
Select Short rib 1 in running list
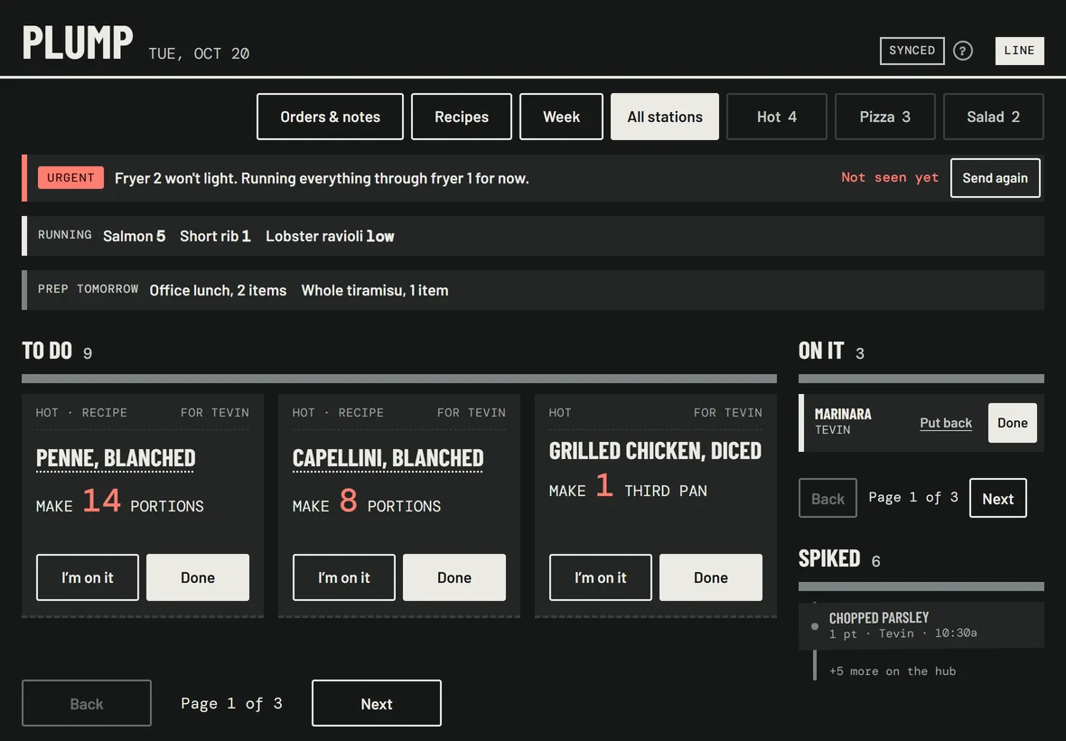[215, 236]
